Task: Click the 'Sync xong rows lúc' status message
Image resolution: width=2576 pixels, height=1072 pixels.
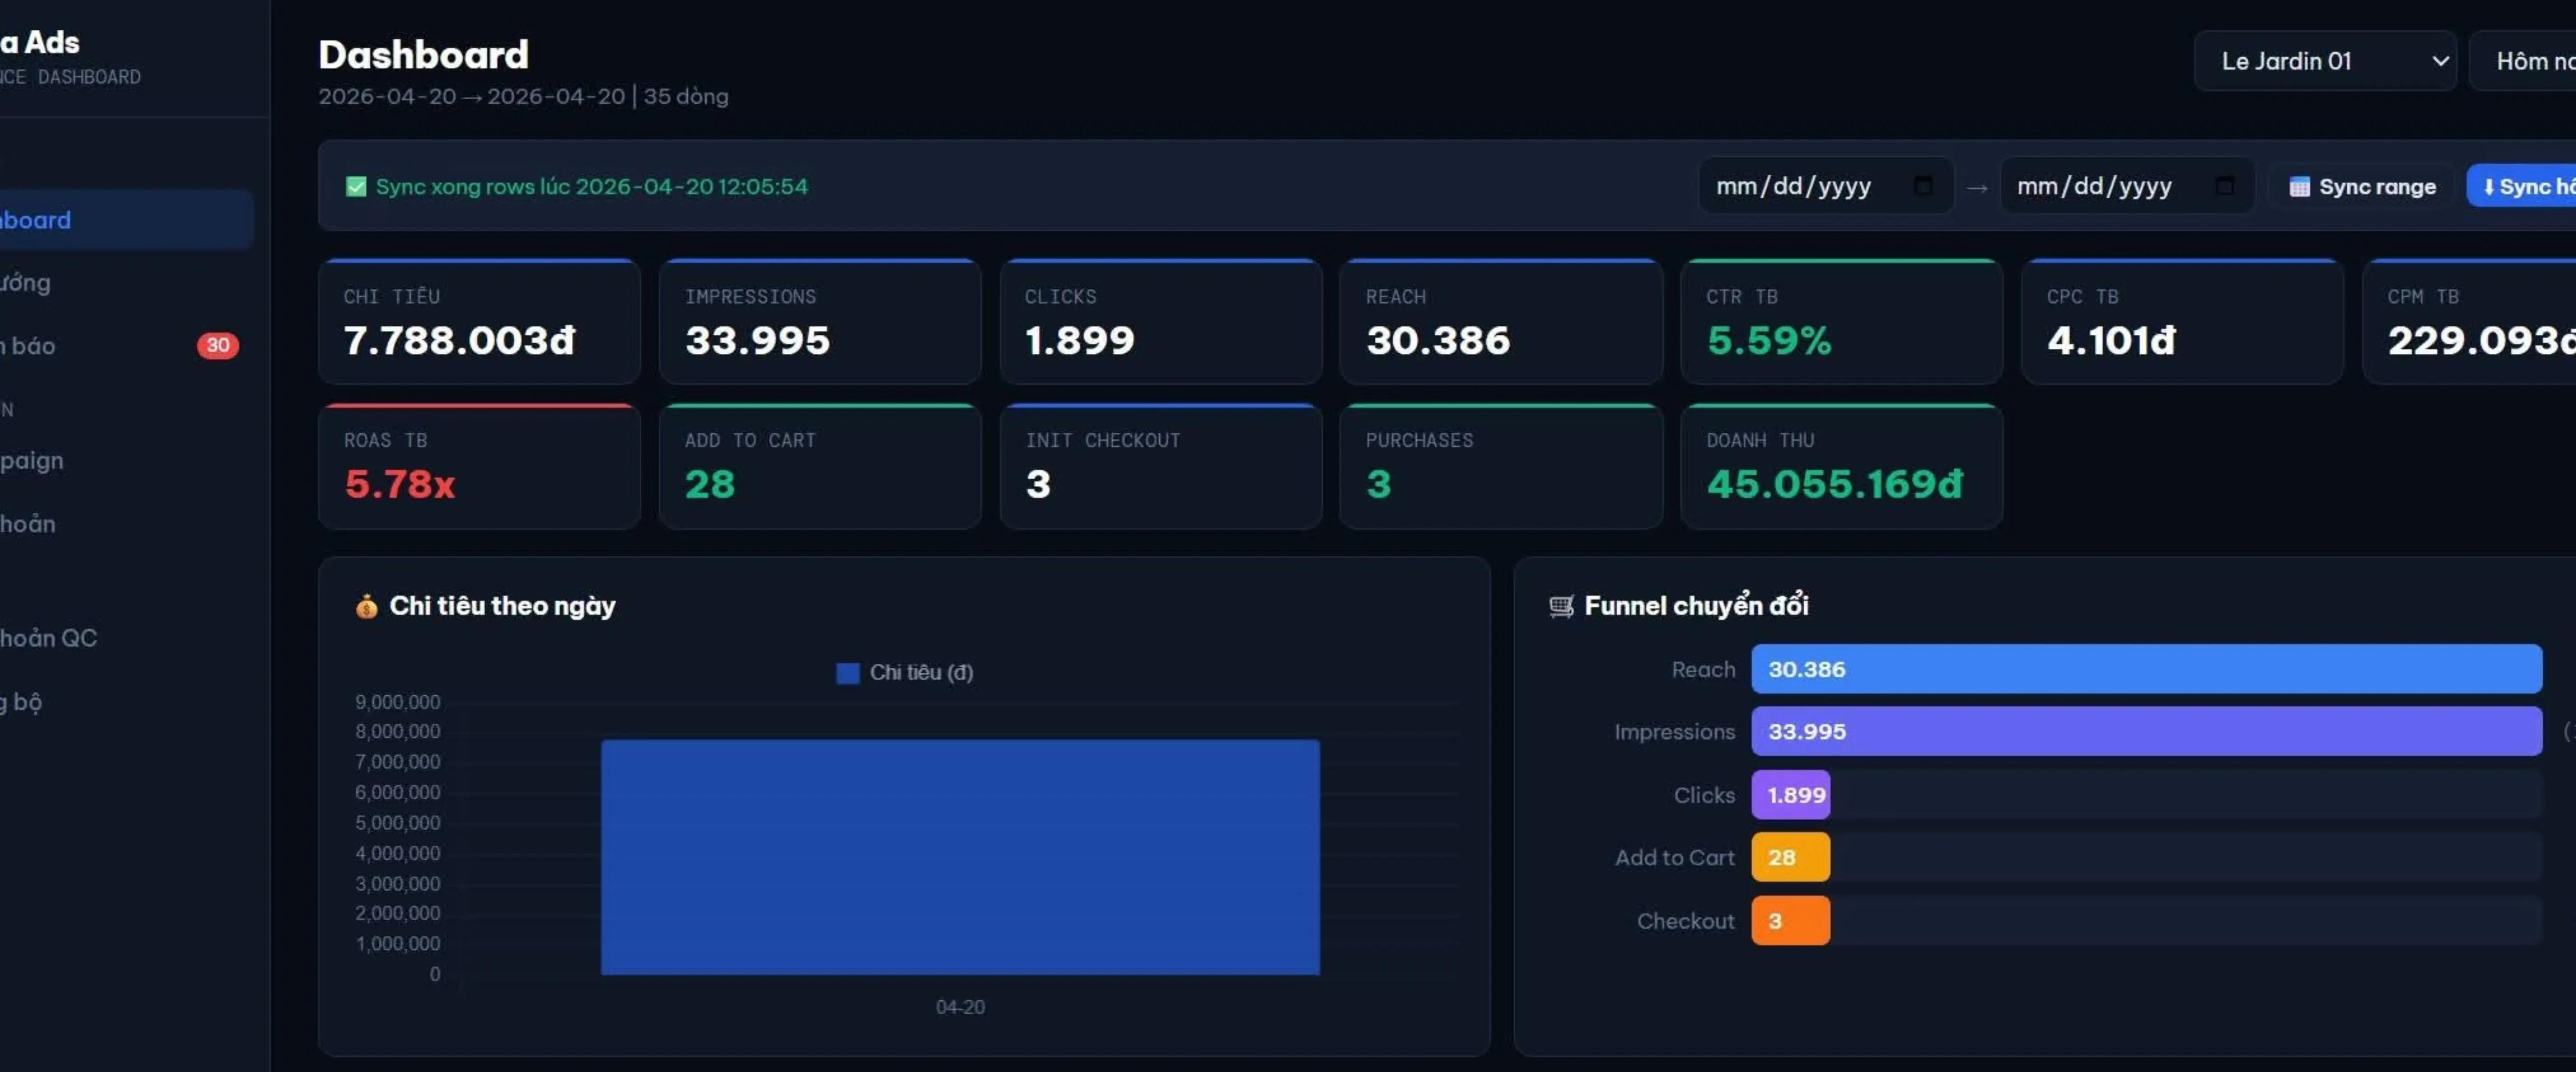Action: click(591, 187)
